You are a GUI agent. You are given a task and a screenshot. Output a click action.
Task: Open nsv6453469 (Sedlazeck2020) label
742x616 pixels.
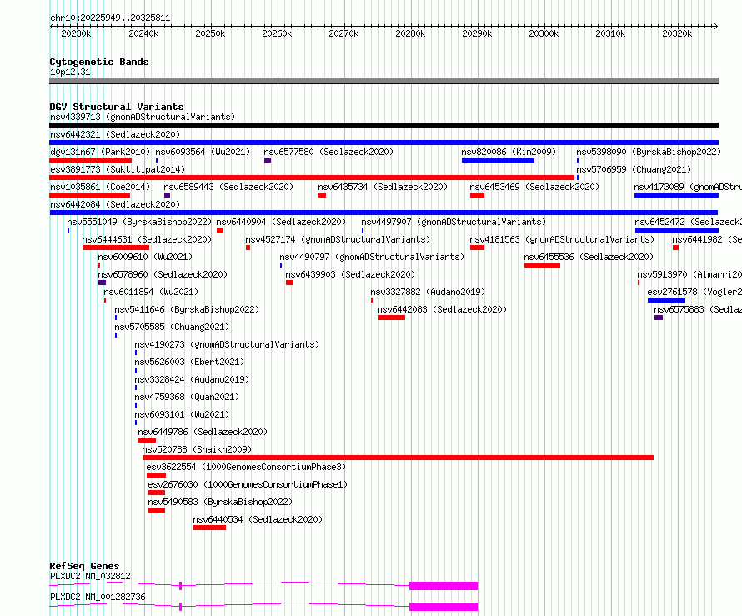pyautogui.click(x=534, y=187)
